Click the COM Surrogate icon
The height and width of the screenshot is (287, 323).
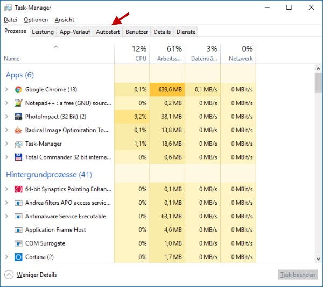pos(18,243)
